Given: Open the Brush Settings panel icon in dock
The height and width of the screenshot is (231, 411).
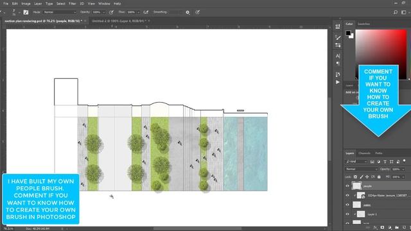Looking at the screenshot, I should pyautogui.click(x=338, y=46).
